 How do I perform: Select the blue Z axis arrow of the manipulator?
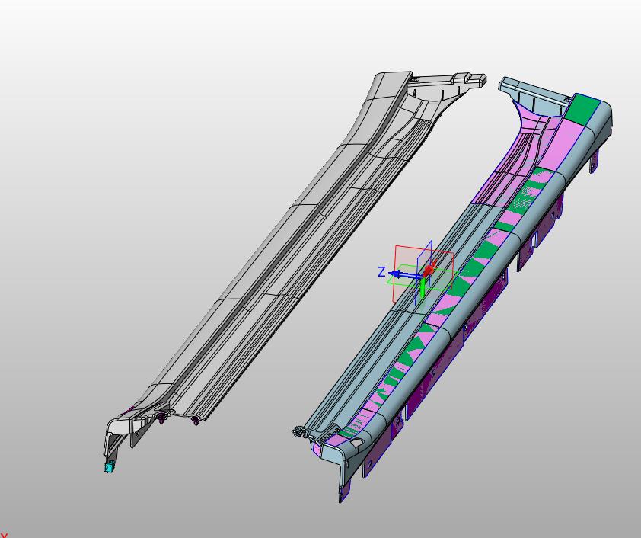pos(405,275)
